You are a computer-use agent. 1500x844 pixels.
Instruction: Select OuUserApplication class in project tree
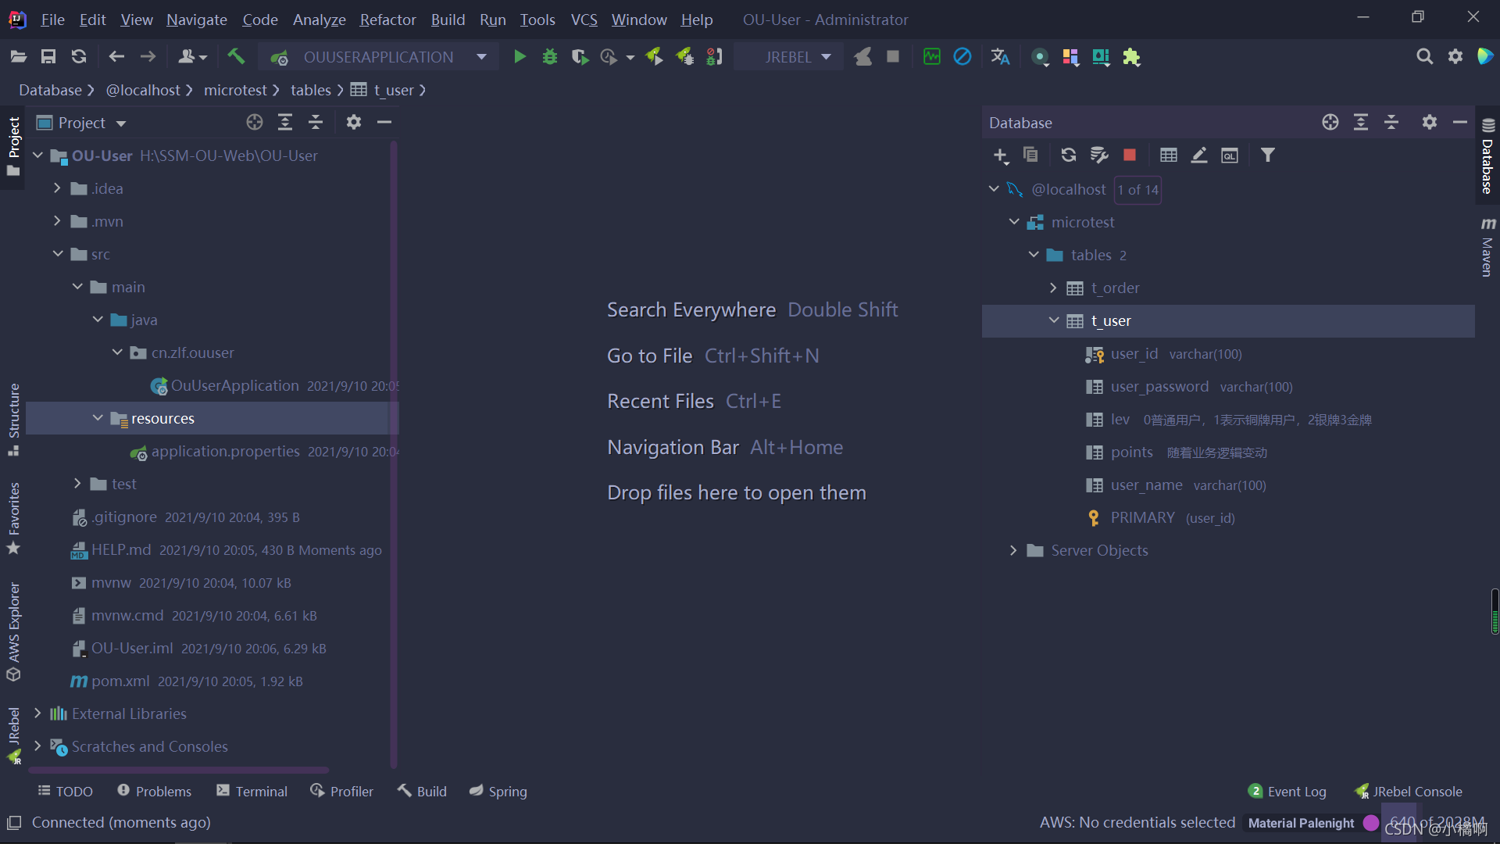(234, 385)
